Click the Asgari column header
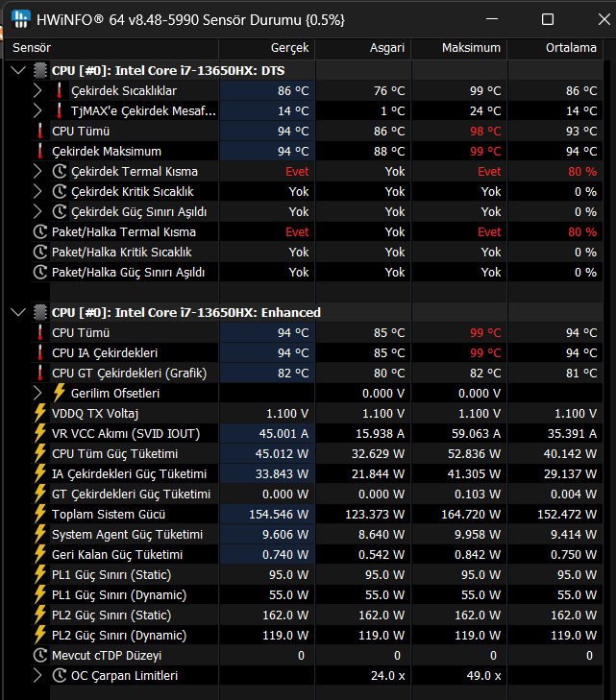 [363, 48]
